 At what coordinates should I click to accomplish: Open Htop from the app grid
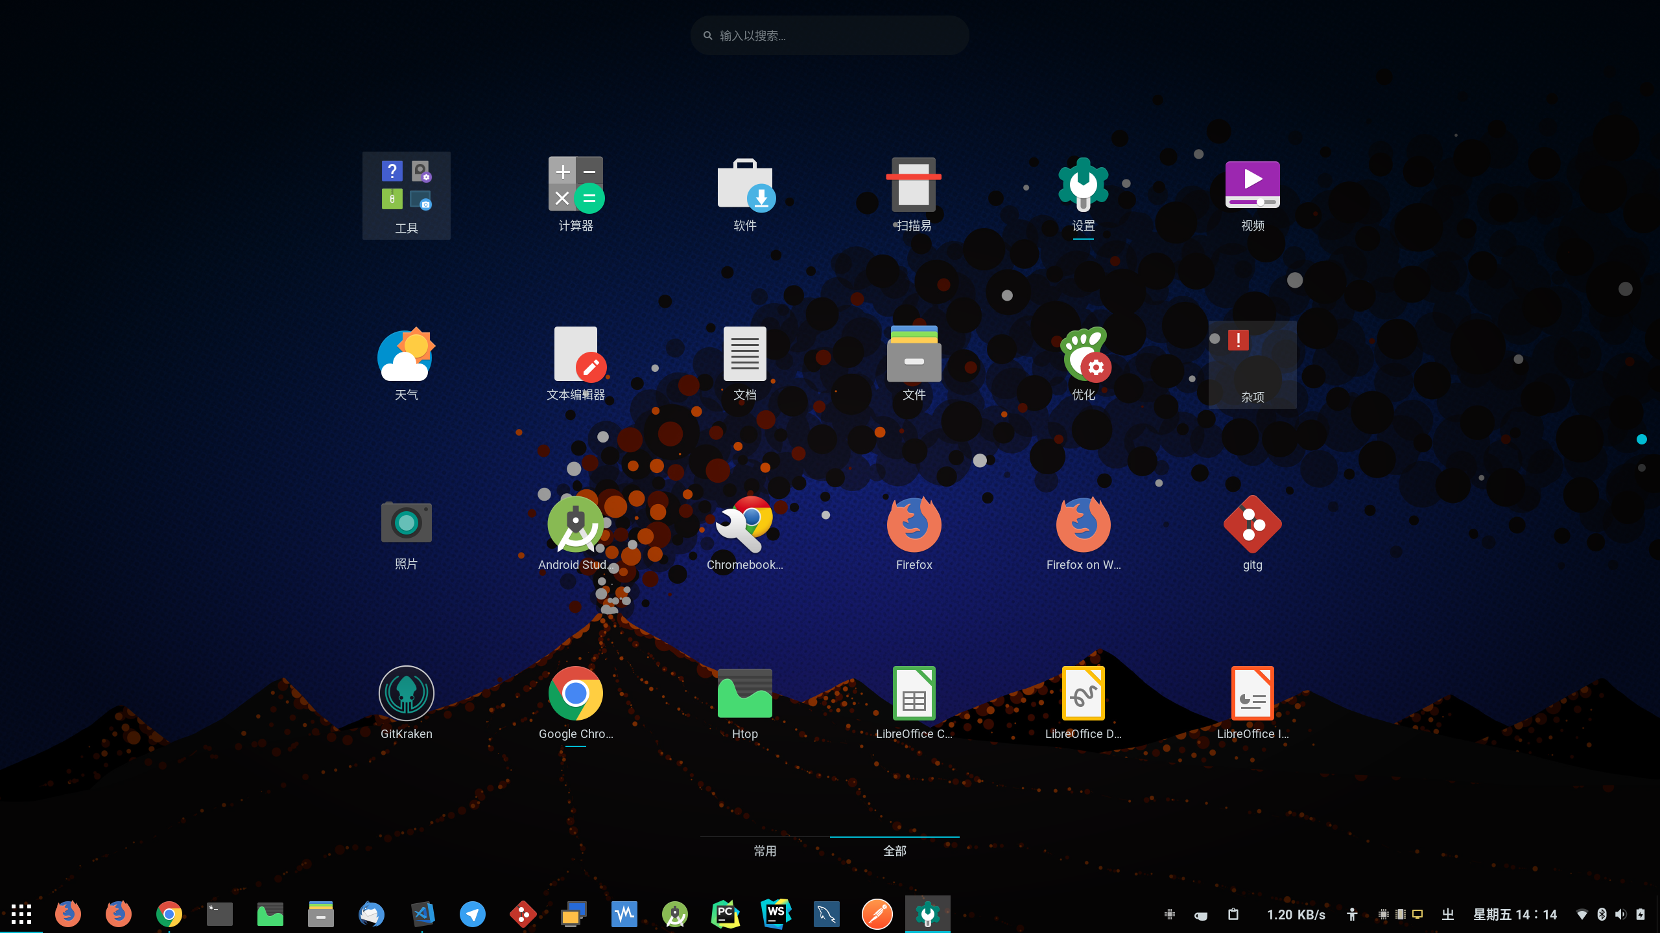pos(745,703)
